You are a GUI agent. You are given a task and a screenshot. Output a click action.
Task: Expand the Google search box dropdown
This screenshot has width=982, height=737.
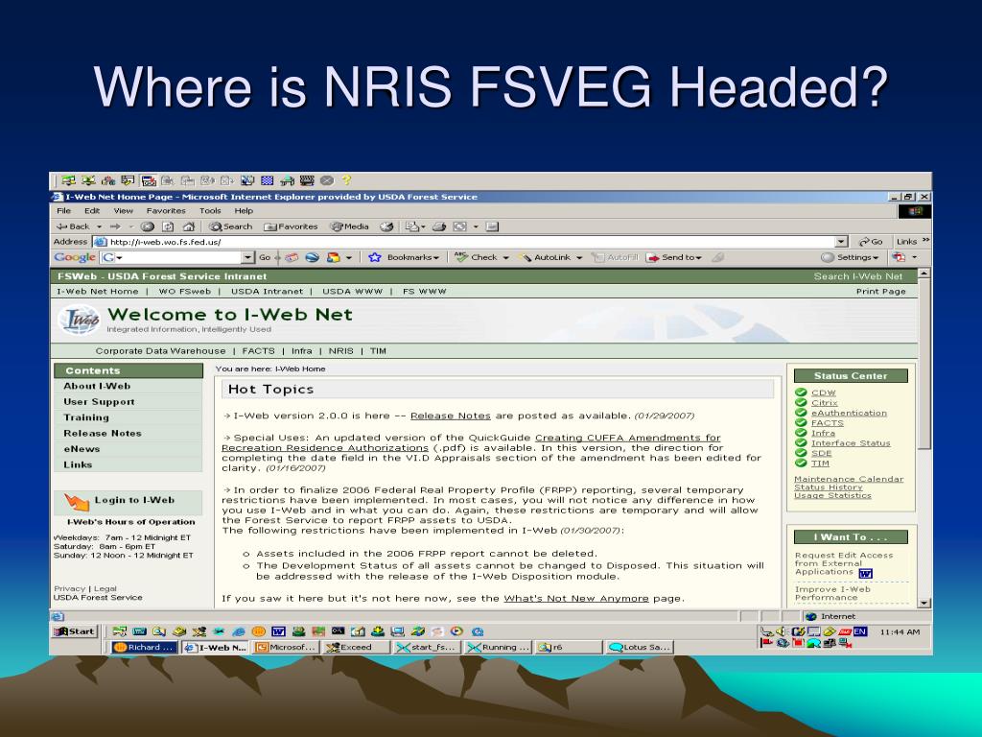coord(248,257)
